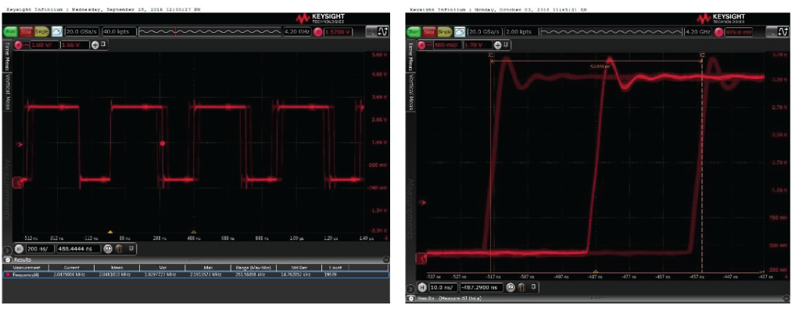Click channel pin icon in right window
The width and height of the screenshot is (799, 310).
point(506,45)
